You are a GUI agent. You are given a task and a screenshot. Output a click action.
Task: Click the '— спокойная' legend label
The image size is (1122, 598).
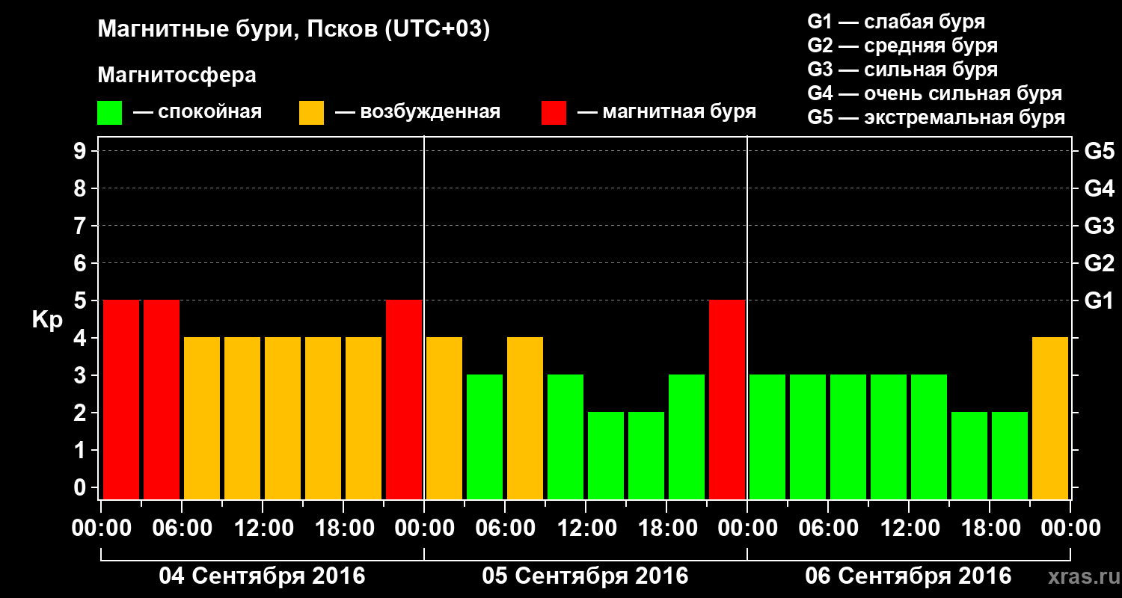point(197,112)
